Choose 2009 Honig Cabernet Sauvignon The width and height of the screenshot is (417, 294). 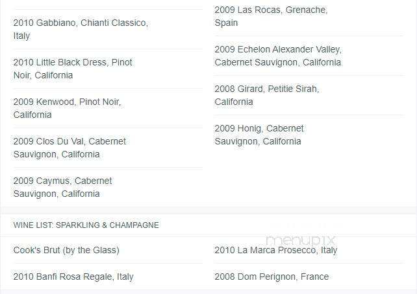(259, 135)
